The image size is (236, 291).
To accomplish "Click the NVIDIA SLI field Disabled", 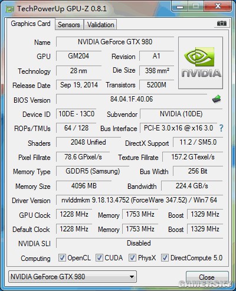I will click(x=139, y=243).
